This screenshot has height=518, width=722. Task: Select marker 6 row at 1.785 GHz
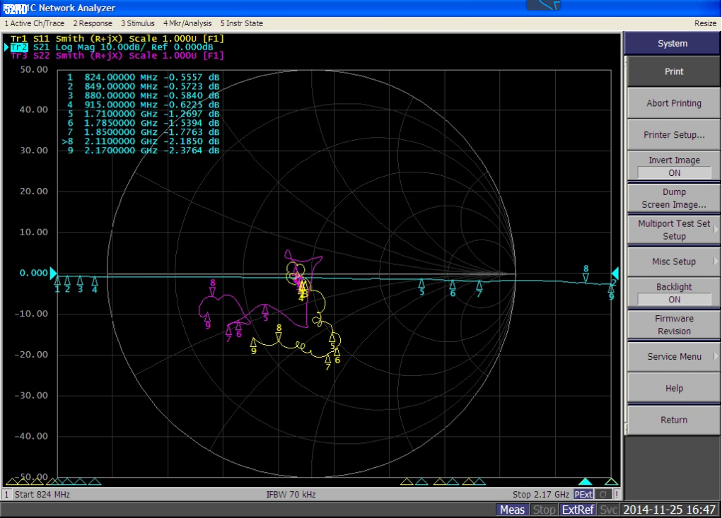(143, 123)
